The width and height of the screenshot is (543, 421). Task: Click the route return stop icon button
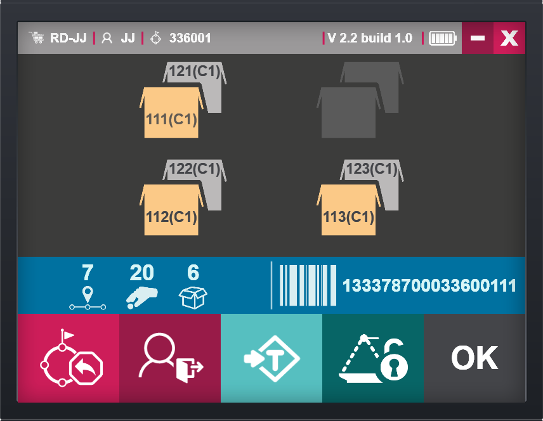68,358
